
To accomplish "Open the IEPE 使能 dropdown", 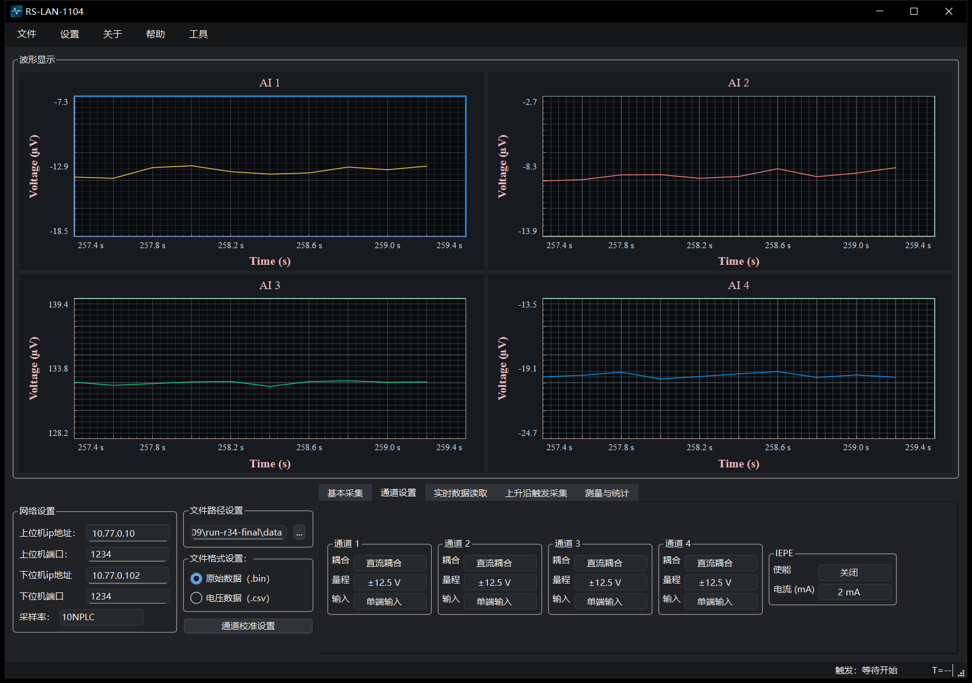I will (x=855, y=573).
